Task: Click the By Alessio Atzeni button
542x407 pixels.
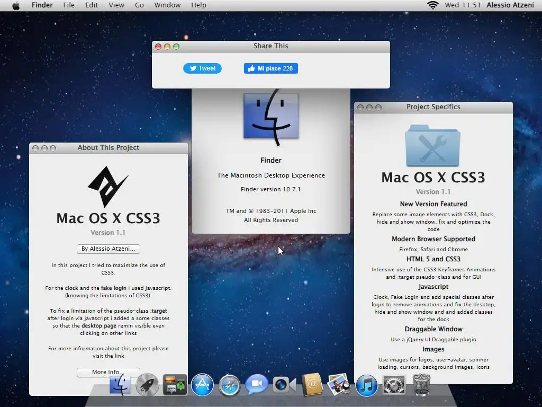Action: click(108, 249)
